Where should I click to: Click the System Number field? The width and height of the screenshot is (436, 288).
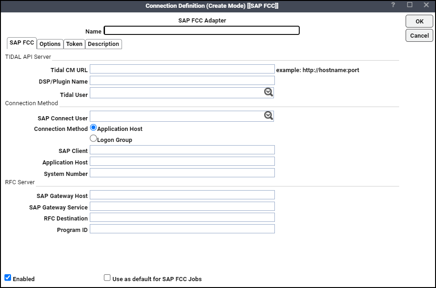tap(182, 173)
